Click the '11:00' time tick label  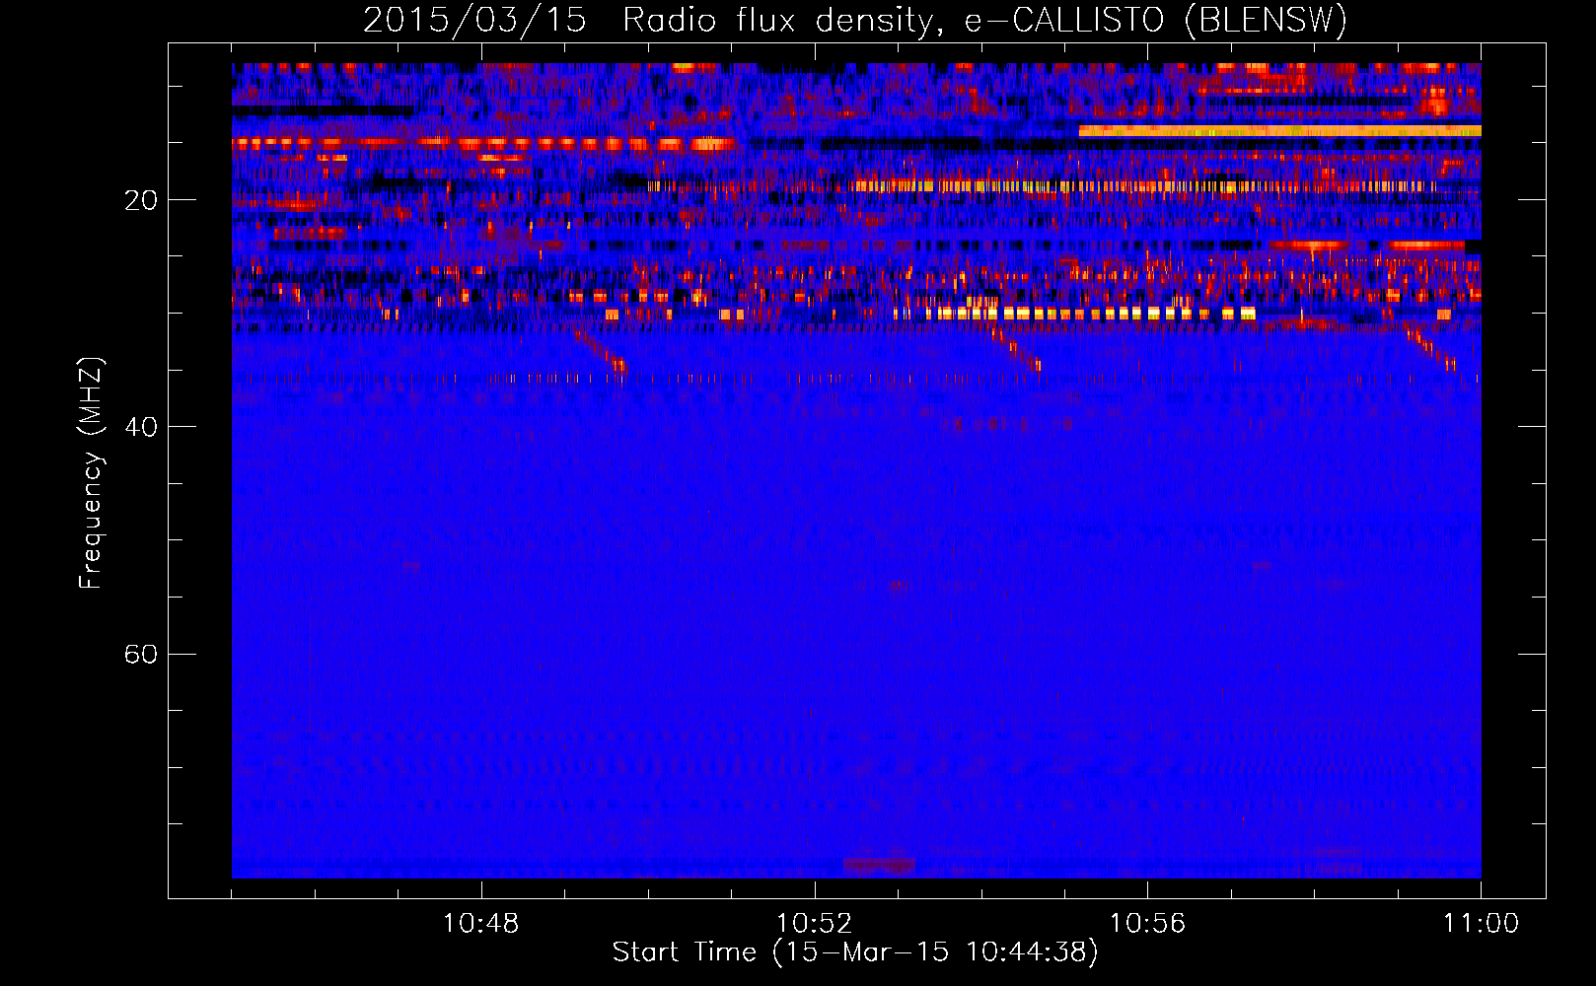pos(1481,924)
